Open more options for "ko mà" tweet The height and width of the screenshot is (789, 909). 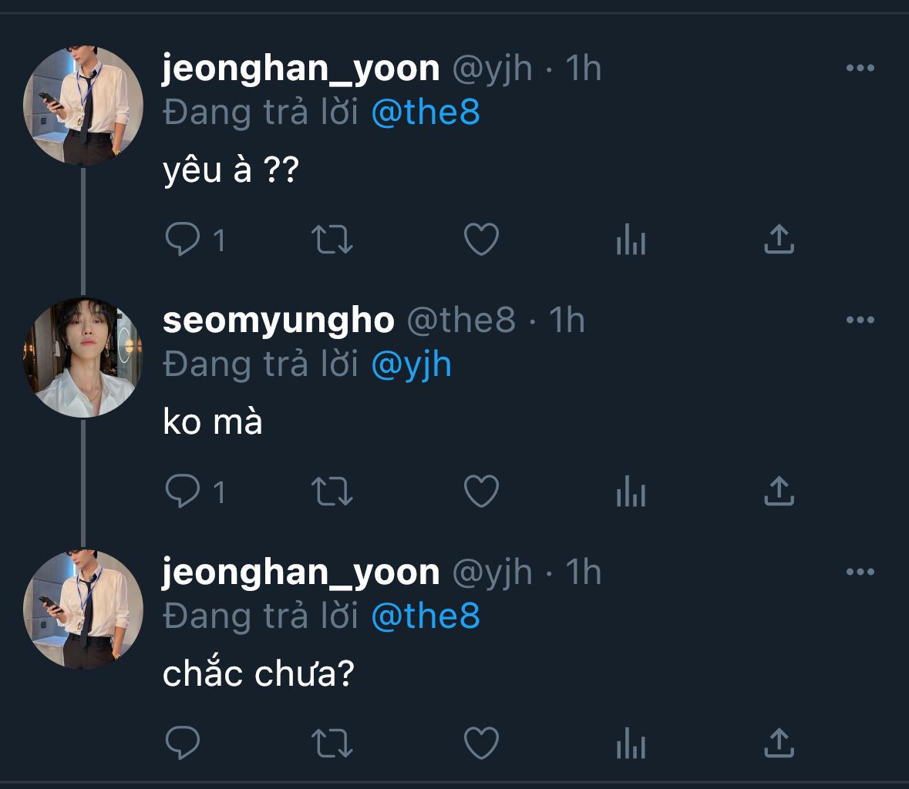[x=860, y=321]
